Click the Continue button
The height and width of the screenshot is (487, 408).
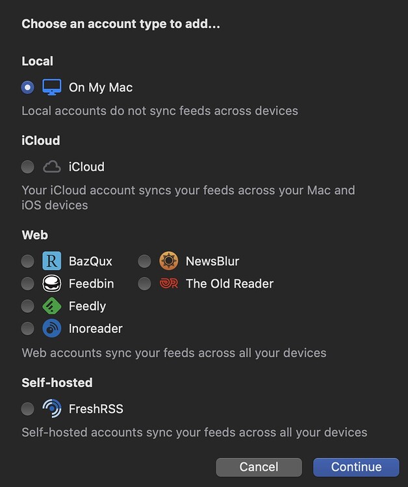[x=356, y=467]
